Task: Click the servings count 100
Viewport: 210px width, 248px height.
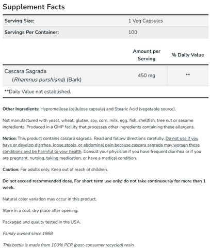Action: 133,32
